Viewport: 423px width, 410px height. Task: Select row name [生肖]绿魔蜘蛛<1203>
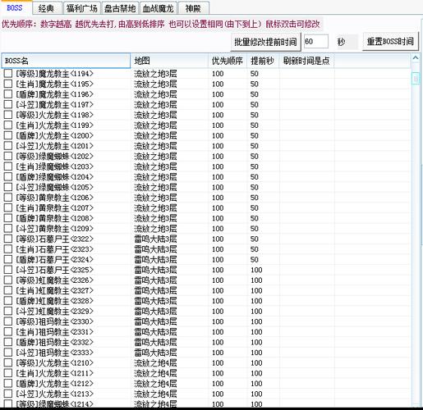pyautogui.click(x=54, y=166)
